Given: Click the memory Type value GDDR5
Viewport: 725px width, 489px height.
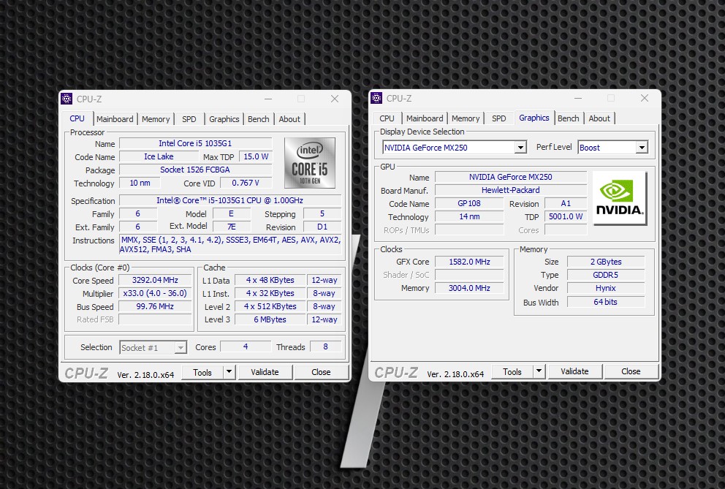Looking at the screenshot, I should (x=606, y=275).
